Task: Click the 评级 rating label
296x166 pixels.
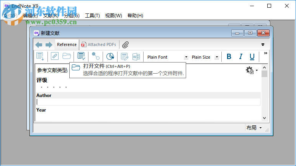Action: point(42,80)
